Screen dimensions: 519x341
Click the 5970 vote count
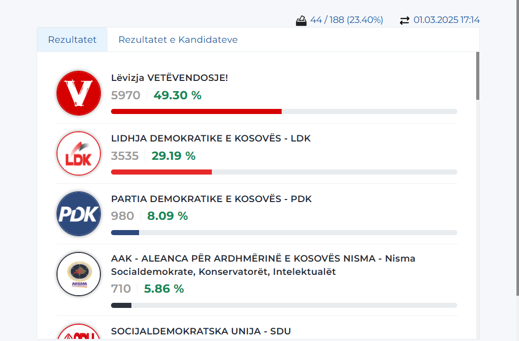[126, 95]
